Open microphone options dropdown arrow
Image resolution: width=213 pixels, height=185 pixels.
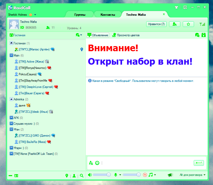120,175
